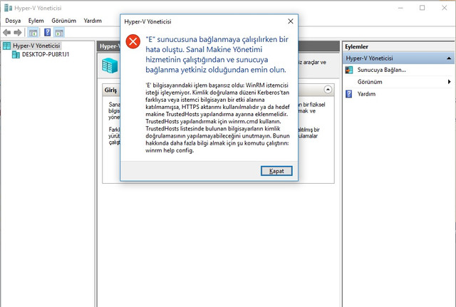Collapse the Hyper-V Yöneticisi actions section arrow
The image size is (456, 307).
(x=449, y=58)
